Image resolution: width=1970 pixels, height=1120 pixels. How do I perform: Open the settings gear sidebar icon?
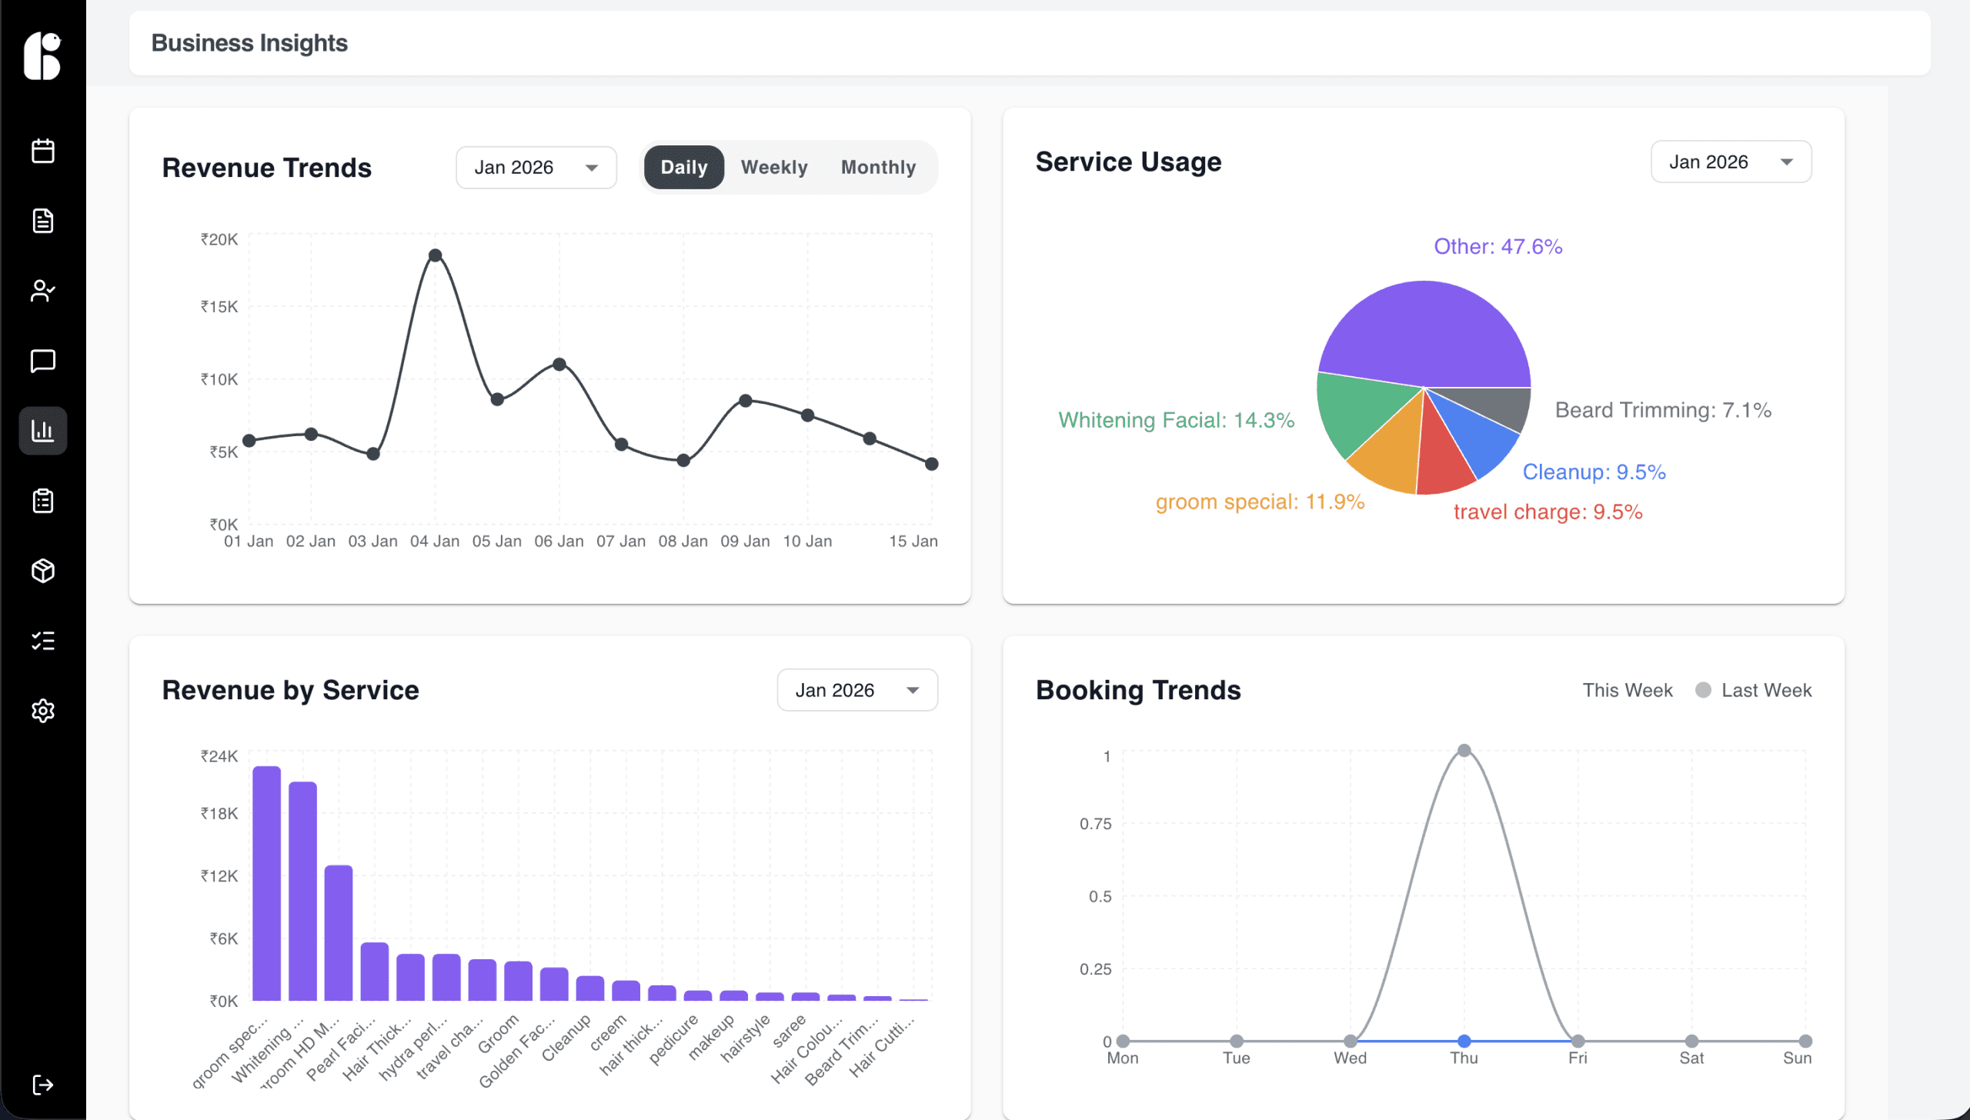coord(43,711)
